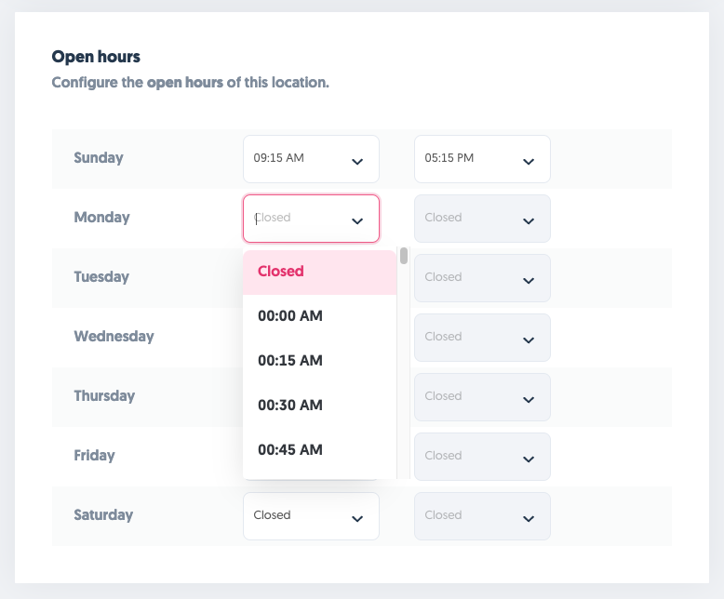Click chevron in Thursday closing time dropdown

click(529, 400)
